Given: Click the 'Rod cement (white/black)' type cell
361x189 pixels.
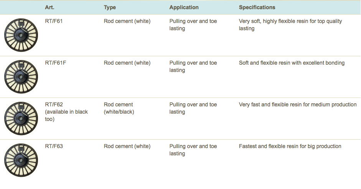Looking at the screenshot, I should coord(119,108).
